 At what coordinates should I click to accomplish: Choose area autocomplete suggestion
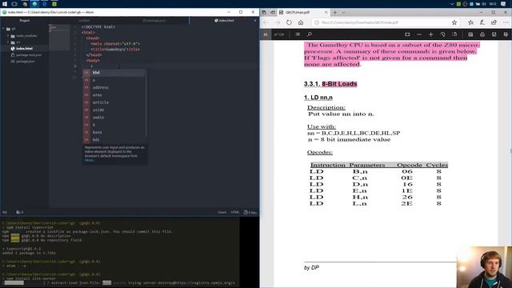pyautogui.click(x=114, y=95)
